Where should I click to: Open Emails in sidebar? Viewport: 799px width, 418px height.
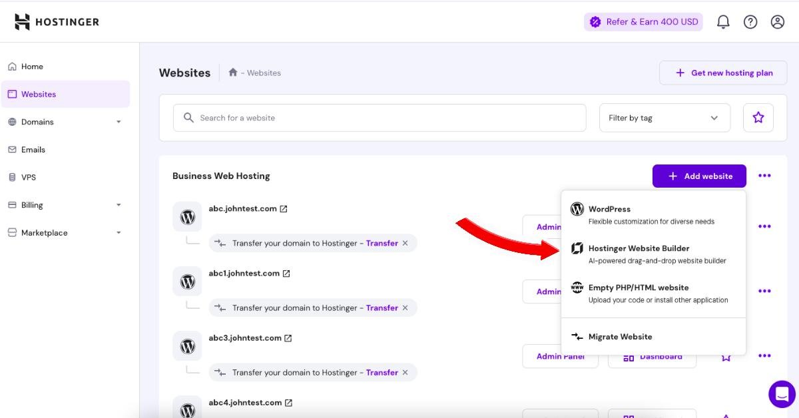coord(65,150)
